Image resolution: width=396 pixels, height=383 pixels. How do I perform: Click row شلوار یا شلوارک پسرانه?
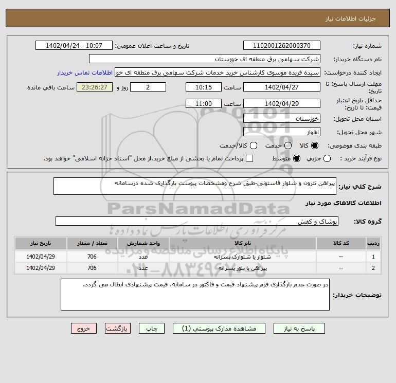click(198, 257)
